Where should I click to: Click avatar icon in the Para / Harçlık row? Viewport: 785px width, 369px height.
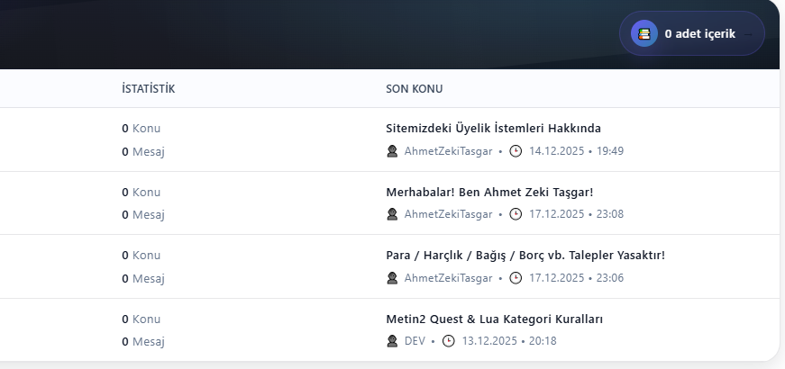392,278
